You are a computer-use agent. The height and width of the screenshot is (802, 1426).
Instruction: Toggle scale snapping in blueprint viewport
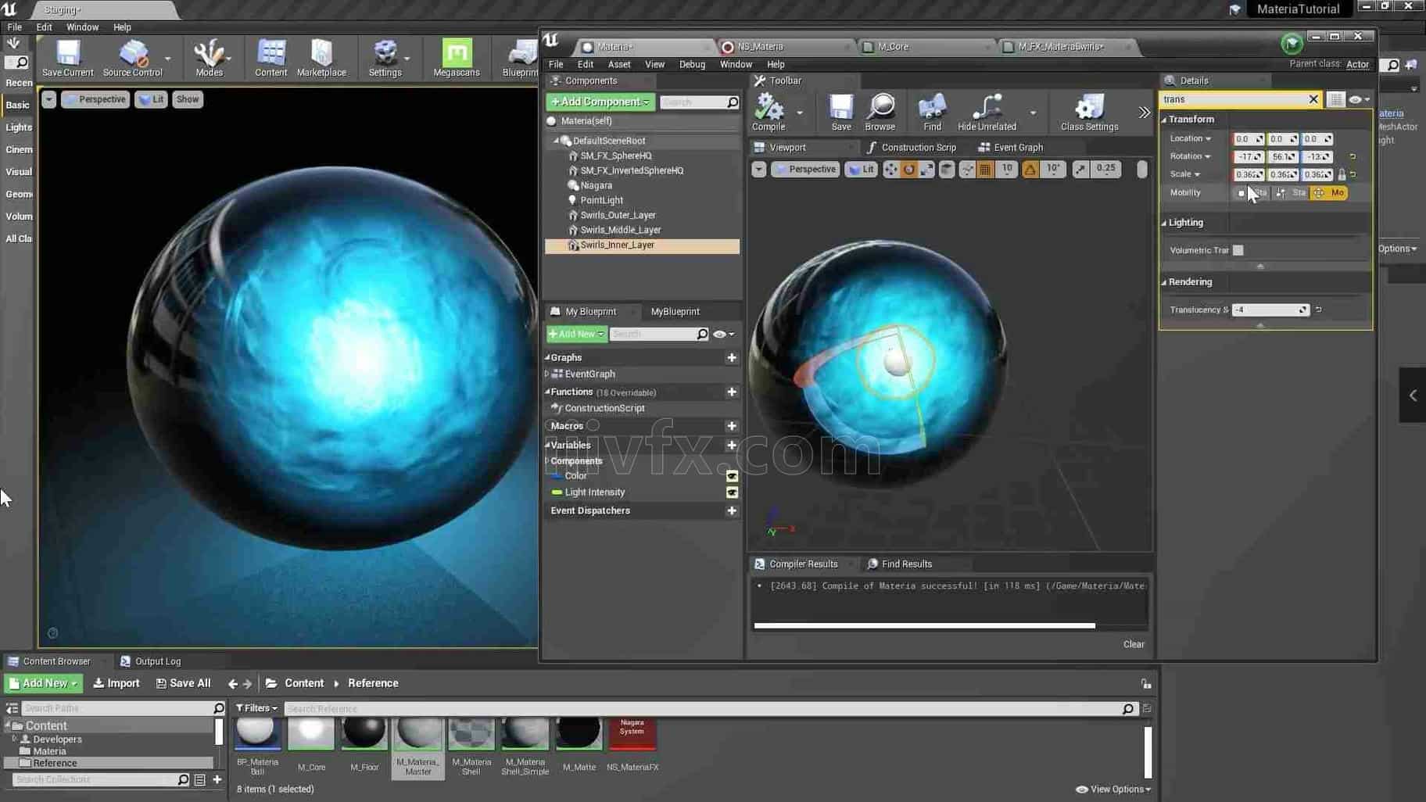click(x=1080, y=169)
